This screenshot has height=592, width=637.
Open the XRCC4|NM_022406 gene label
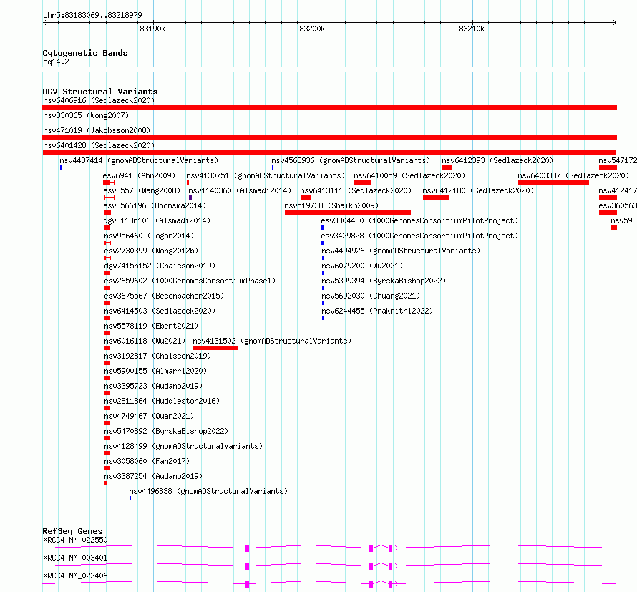pyautogui.click(x=75, y=576)
